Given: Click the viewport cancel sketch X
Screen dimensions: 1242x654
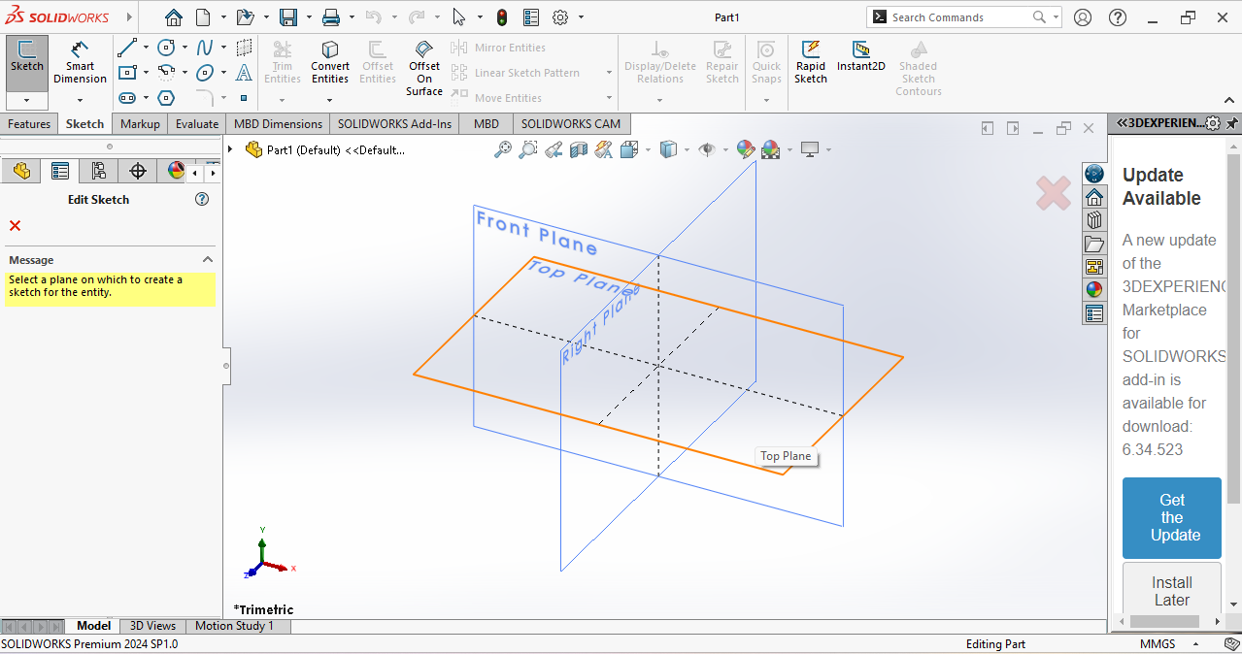Looking at the screenshot, I should pyautogui.click(x=1053, y=192).
